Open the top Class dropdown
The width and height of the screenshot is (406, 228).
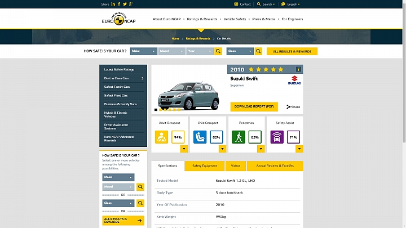coord(240,51)
